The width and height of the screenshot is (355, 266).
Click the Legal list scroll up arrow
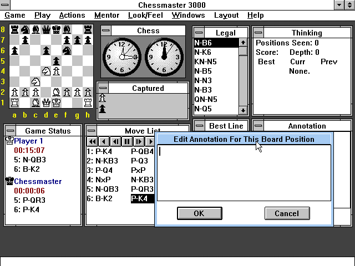point(243,42)
